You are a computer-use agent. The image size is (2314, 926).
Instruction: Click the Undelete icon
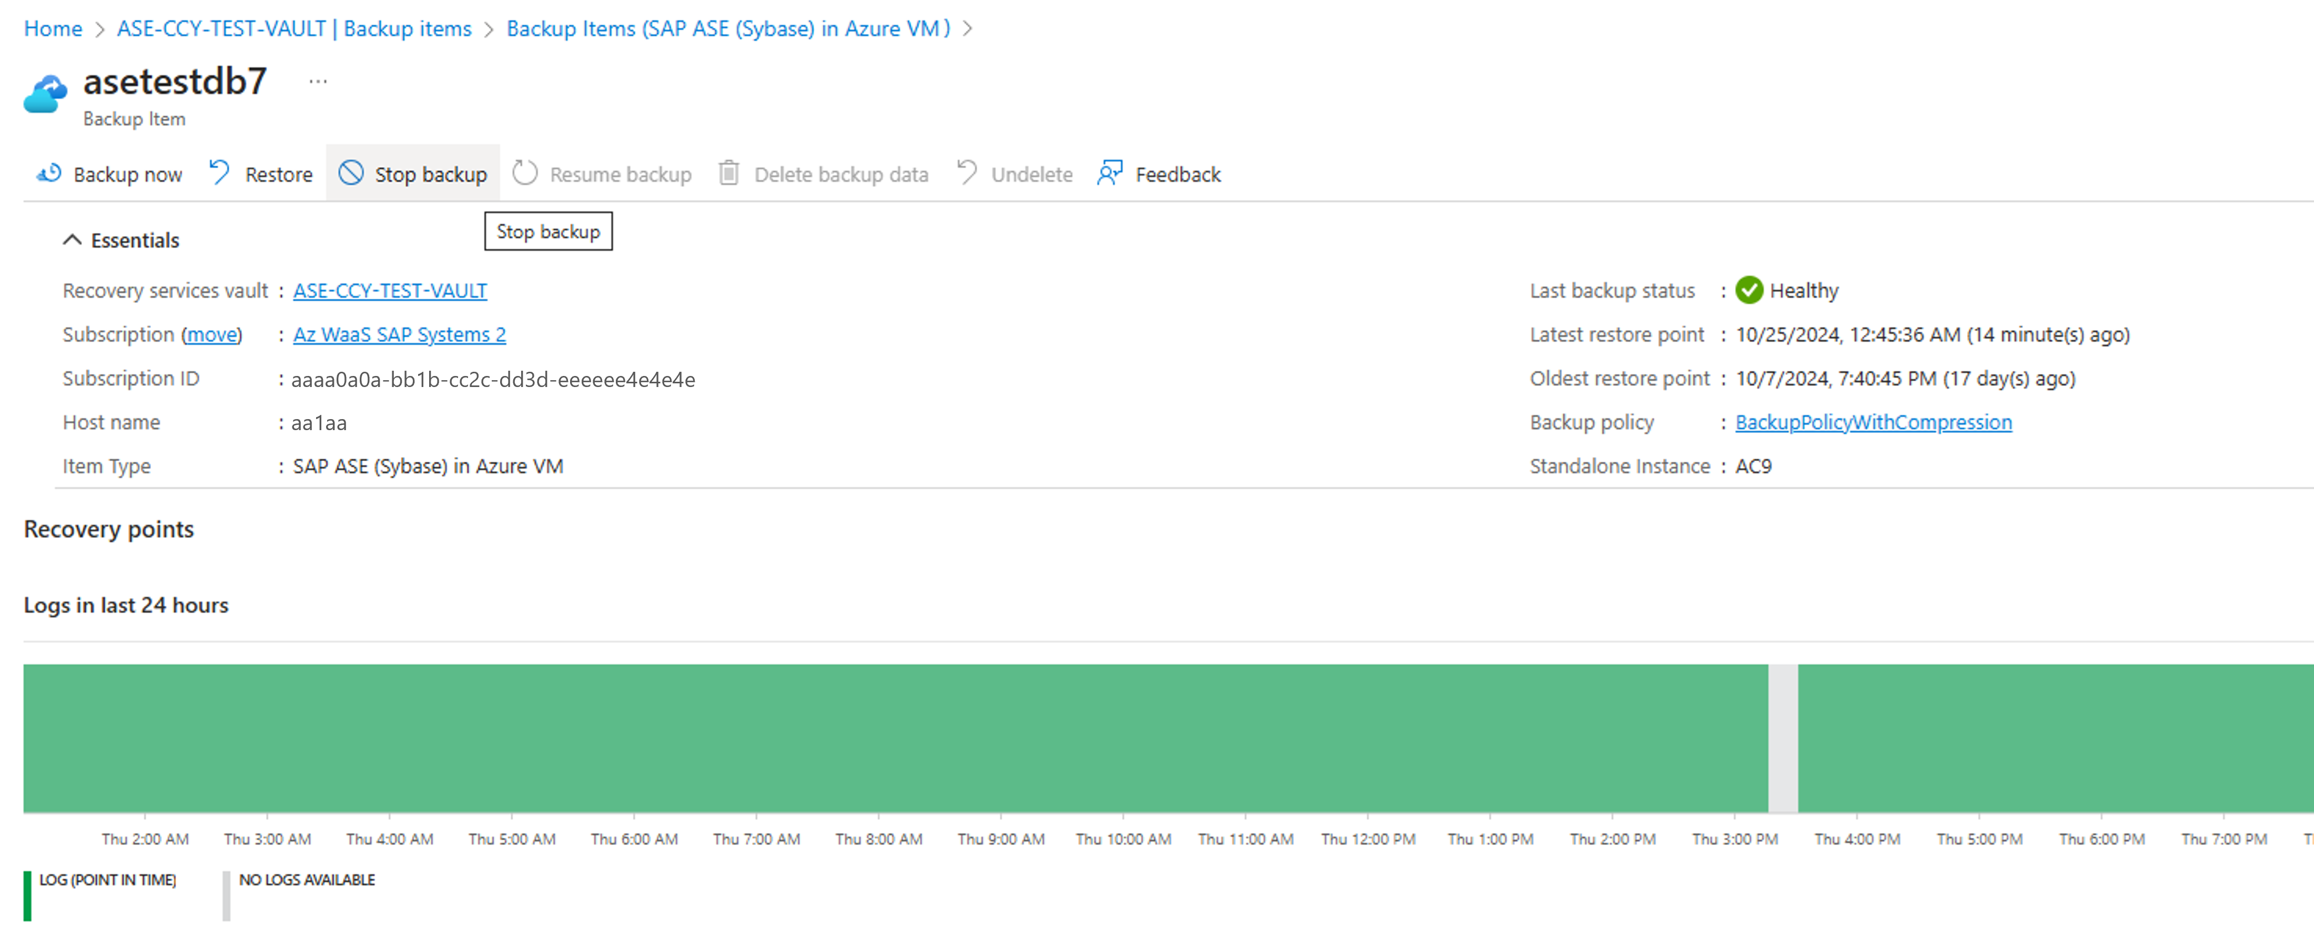pos(967,171)
